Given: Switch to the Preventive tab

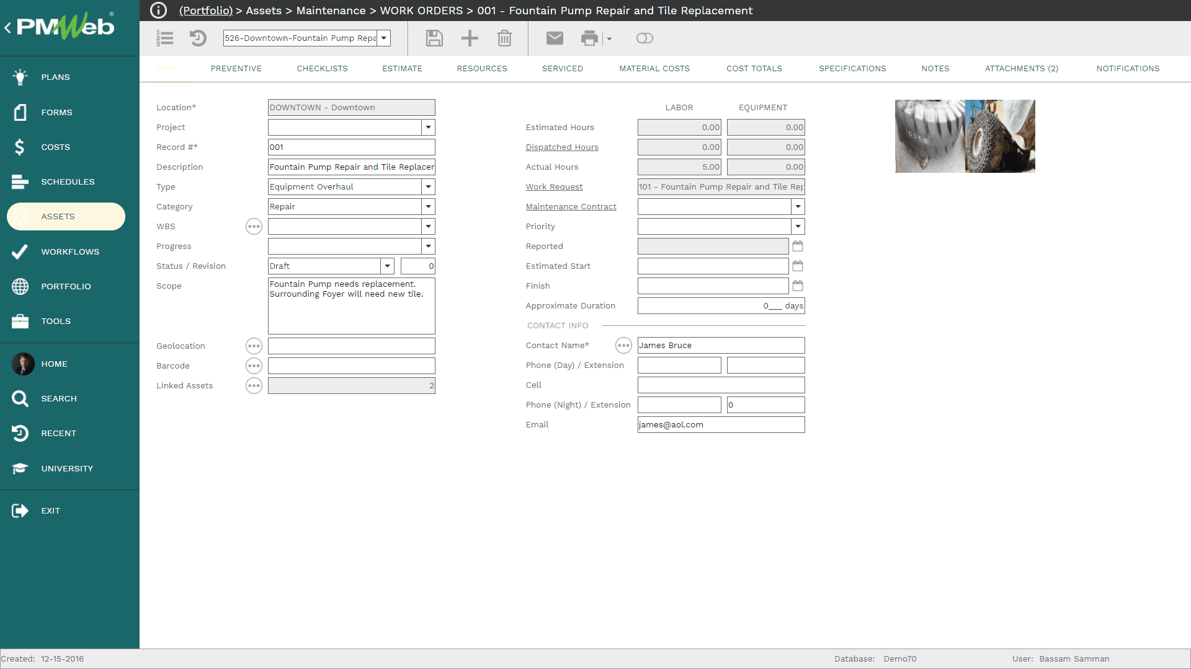Looking at the screenshot, I should point(236,69).
